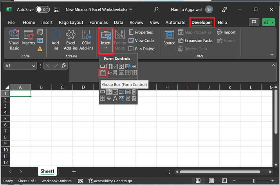This screenshot has width=280, height=185.
Task: Select column H header
Action: pyautogui.click(x=167, y=87)
